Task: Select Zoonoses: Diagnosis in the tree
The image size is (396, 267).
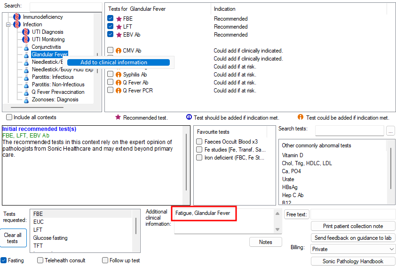Action: click(55, 100)
